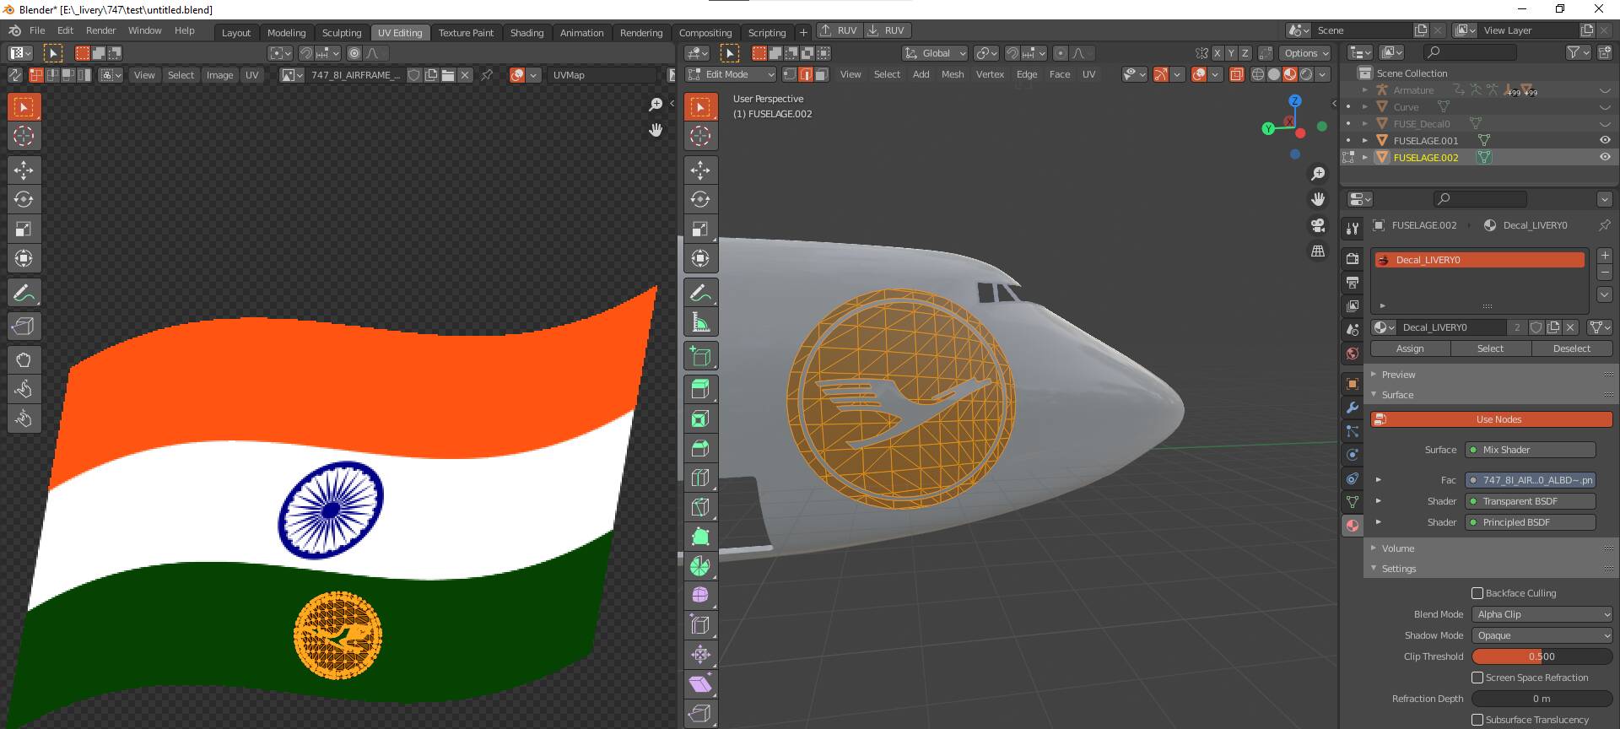Add a material slot with plus button
The width and height of the screenshot is (1620, 729).
[x=1605, y=256]
